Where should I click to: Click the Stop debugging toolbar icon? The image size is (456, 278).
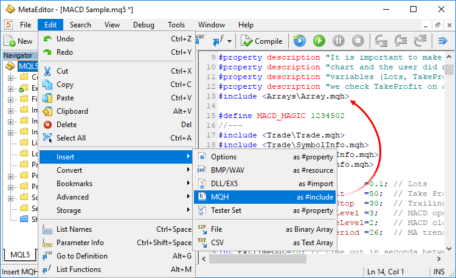pyautogui.click(x=358, y=41)
